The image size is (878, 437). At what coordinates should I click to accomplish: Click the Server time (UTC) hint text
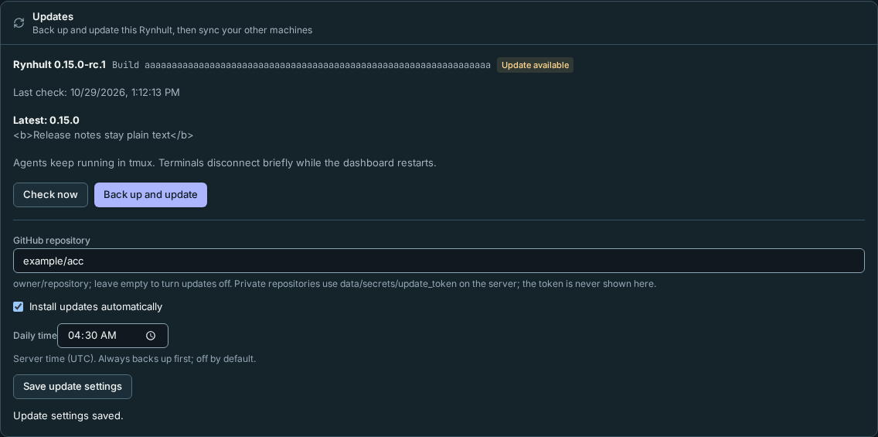[x=134, y=359]
